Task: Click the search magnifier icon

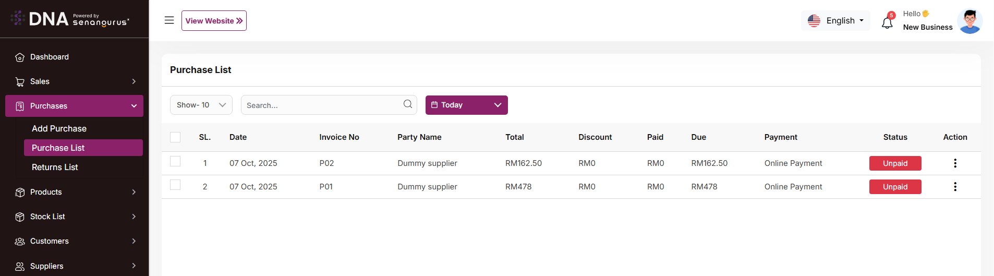Action: tap(408, 104)
